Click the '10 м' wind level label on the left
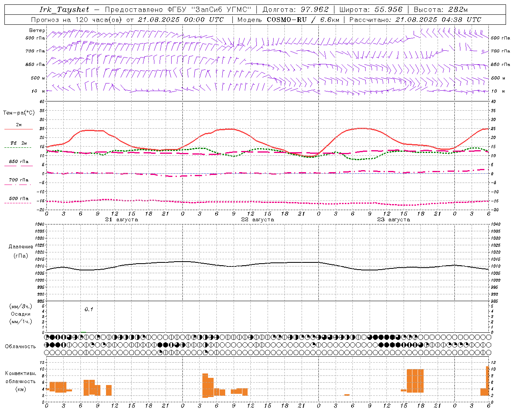Screen dimensions: 512x409 pos(38,91)
